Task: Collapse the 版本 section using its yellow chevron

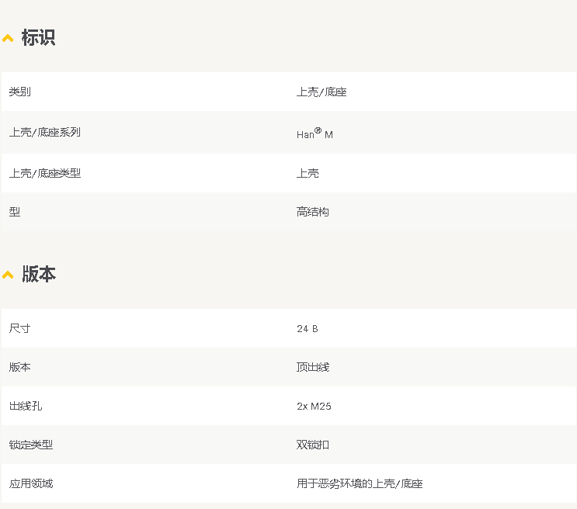Action: [x=8, y=275]
